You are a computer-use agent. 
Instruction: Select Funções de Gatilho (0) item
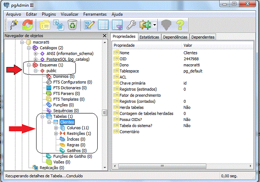[73, 156]
